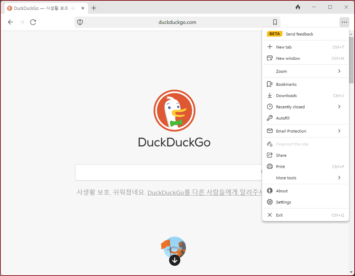Click Send feedback link
The height and width of the screenshot is (276, 355).
click(299, 34)
